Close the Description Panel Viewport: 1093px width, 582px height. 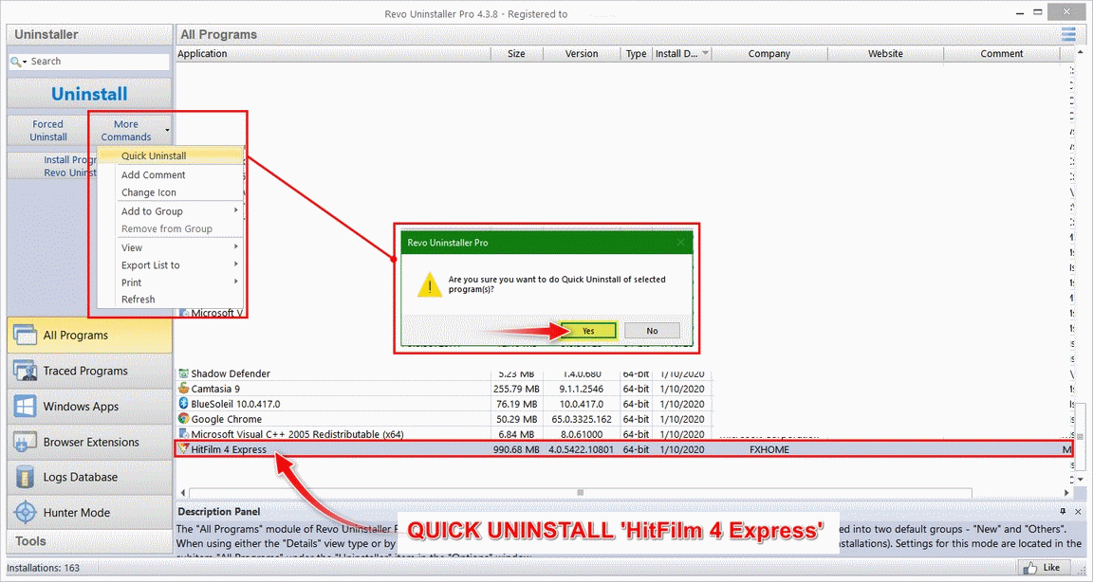[x=1078, y=512]
